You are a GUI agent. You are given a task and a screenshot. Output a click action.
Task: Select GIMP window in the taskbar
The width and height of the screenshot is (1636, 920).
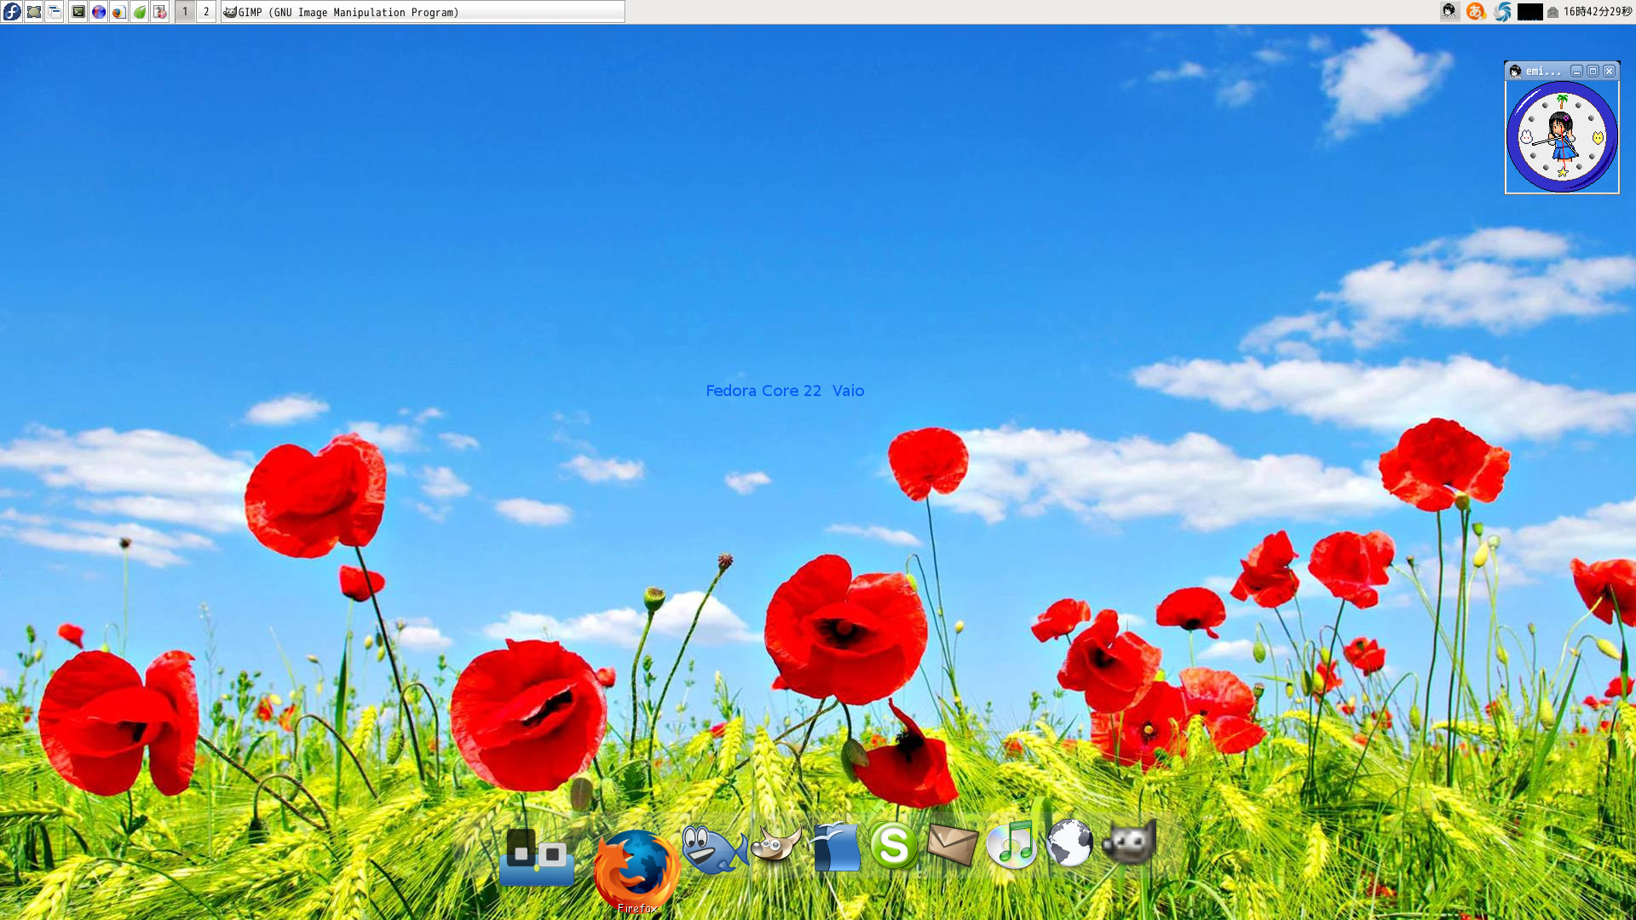[x=423, y=12]
